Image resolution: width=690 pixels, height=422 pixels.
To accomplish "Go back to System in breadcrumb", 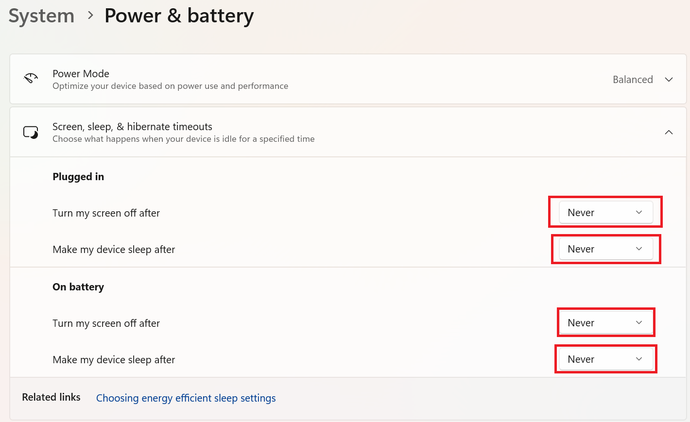I will pyautogui.click(x=41, y=16).
